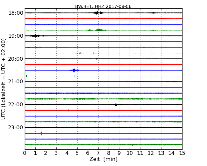This screenshot has width=207, height=166.
Task: Pick the blue 20:30 trace event near minute 4.7
Action: (74, 70)
